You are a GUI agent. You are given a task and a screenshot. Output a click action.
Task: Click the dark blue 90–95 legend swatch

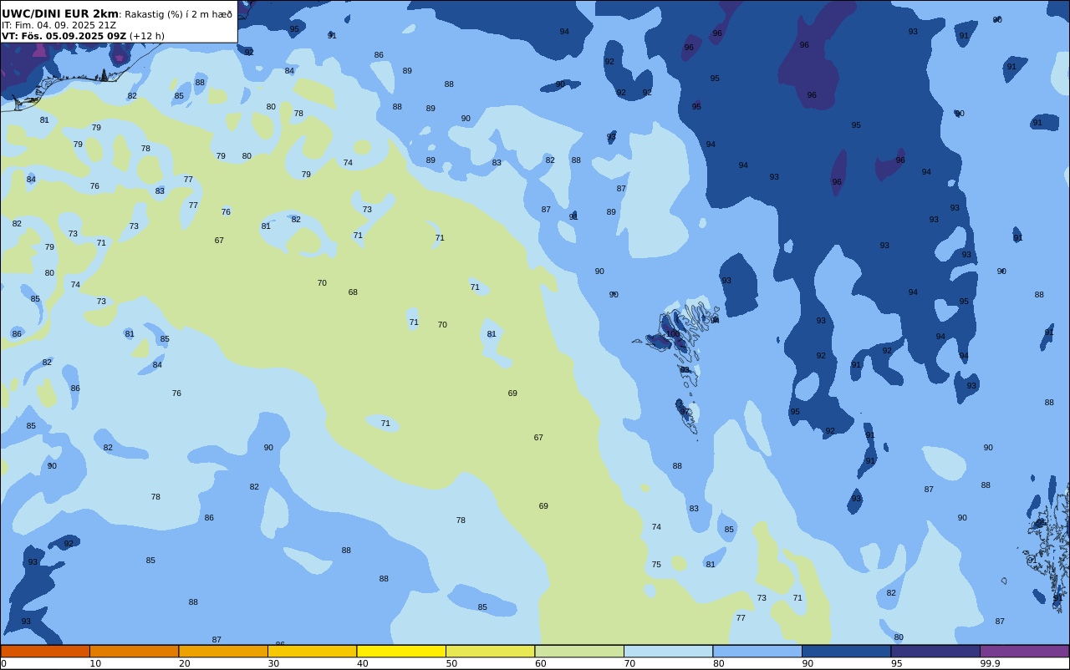point(846,651)
